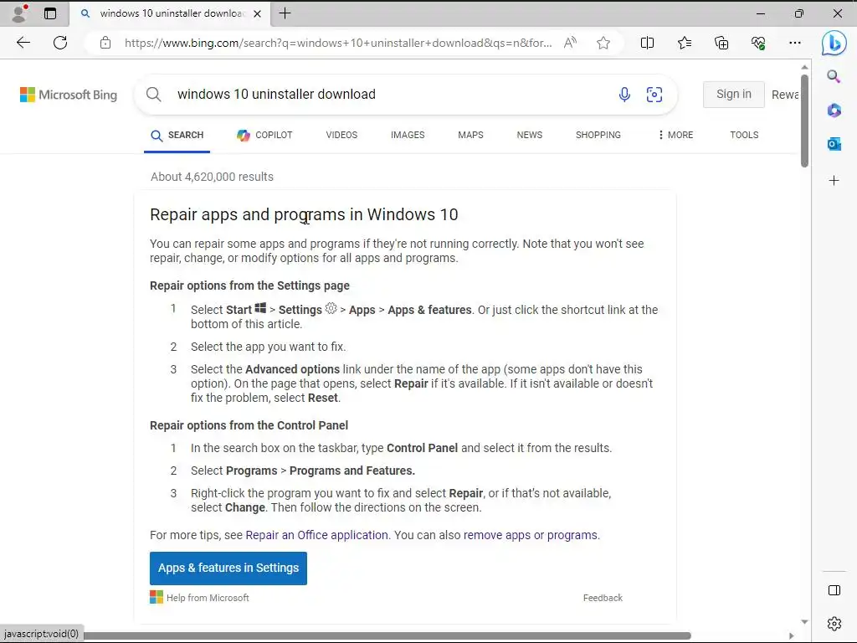The width and height of the screenshot is (857, 643).
Task: Add this page to favorites star
Action: pos(603,43)
